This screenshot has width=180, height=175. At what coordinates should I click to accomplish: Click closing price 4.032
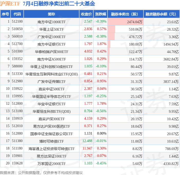(x=88, y=51)
